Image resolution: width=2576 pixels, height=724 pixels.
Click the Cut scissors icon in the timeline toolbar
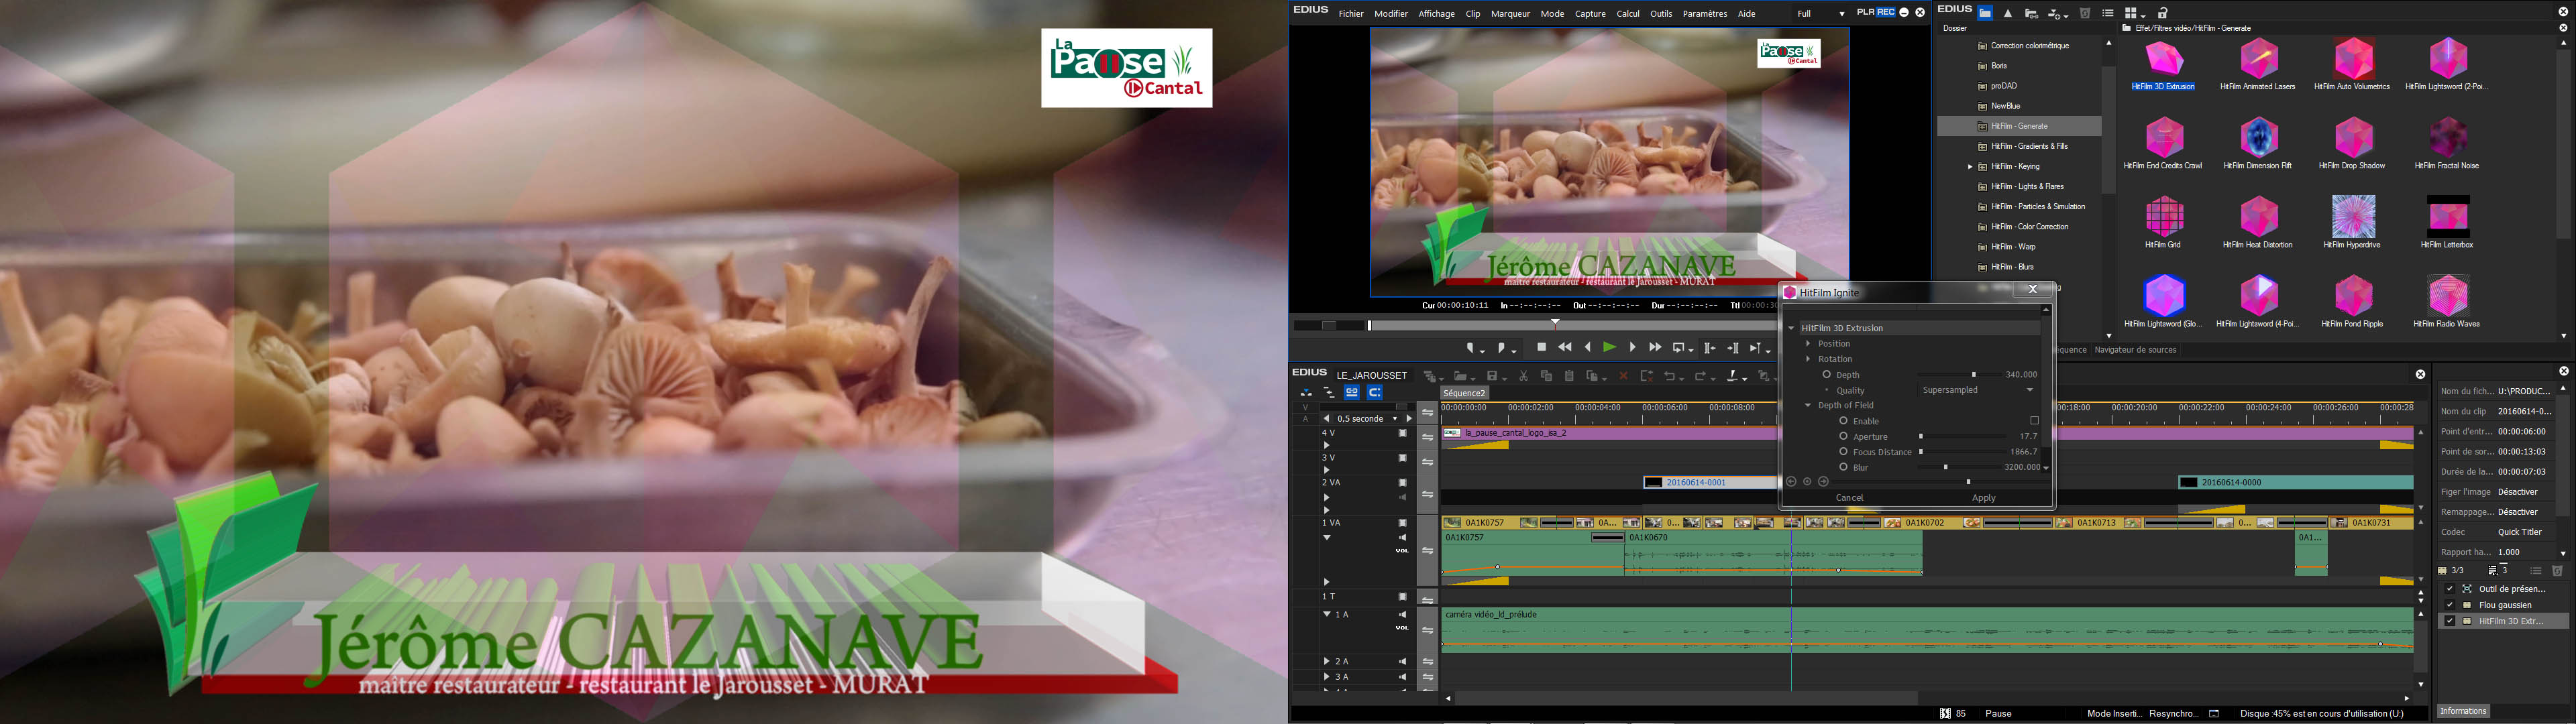coord(1524,376)
